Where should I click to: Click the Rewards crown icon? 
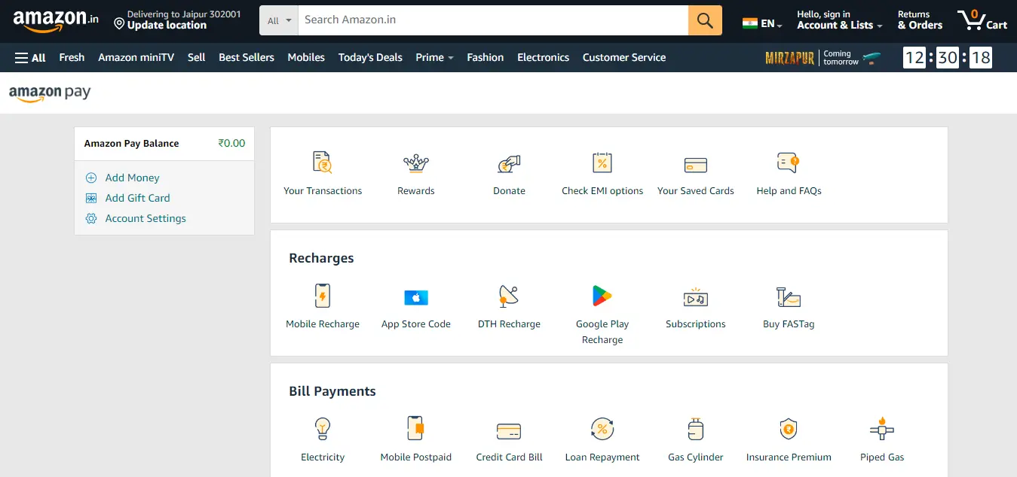[416, 163]
